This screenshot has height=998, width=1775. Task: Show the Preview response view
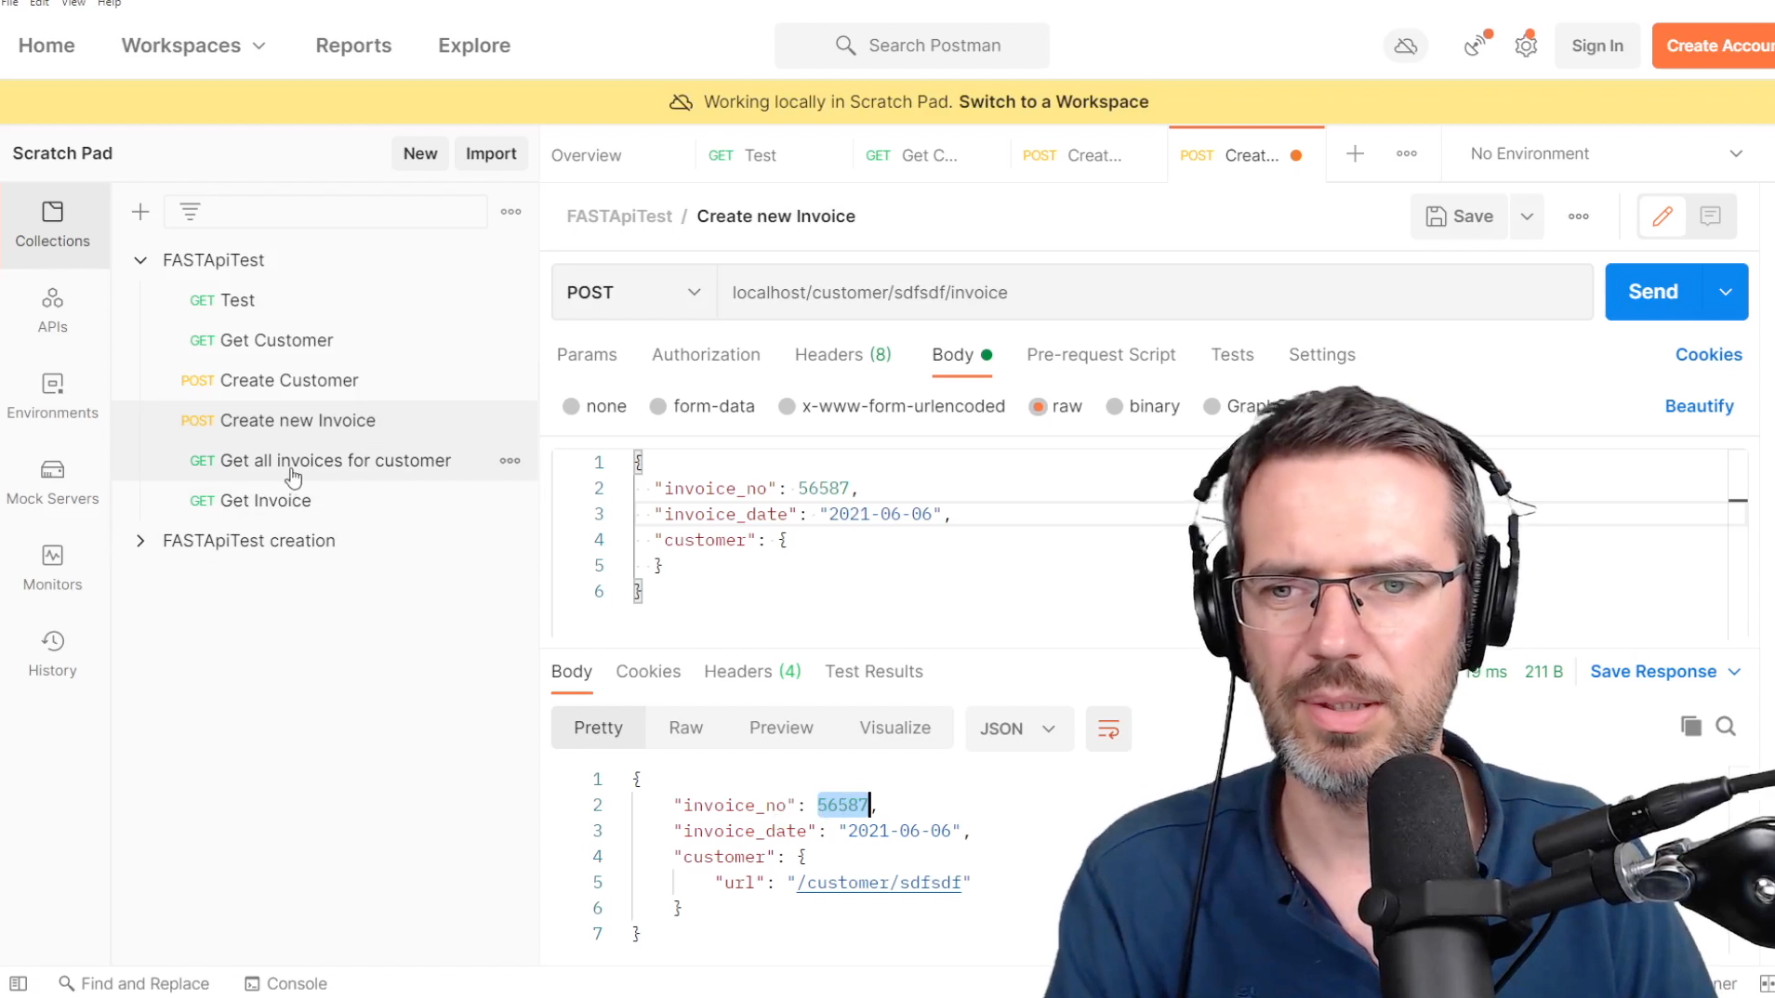tap(781, 729)
